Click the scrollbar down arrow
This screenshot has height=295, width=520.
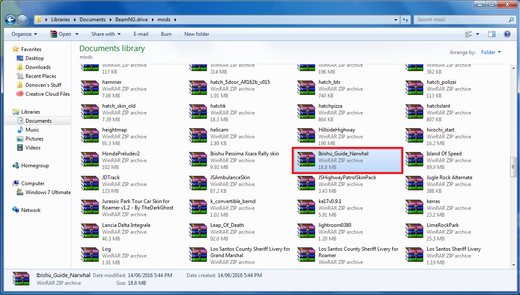point(514,265)
